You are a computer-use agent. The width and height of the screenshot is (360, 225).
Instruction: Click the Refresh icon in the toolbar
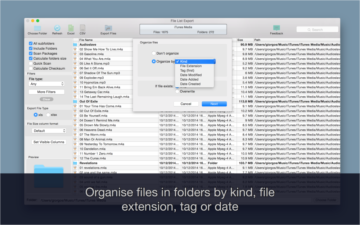(57, 28)
